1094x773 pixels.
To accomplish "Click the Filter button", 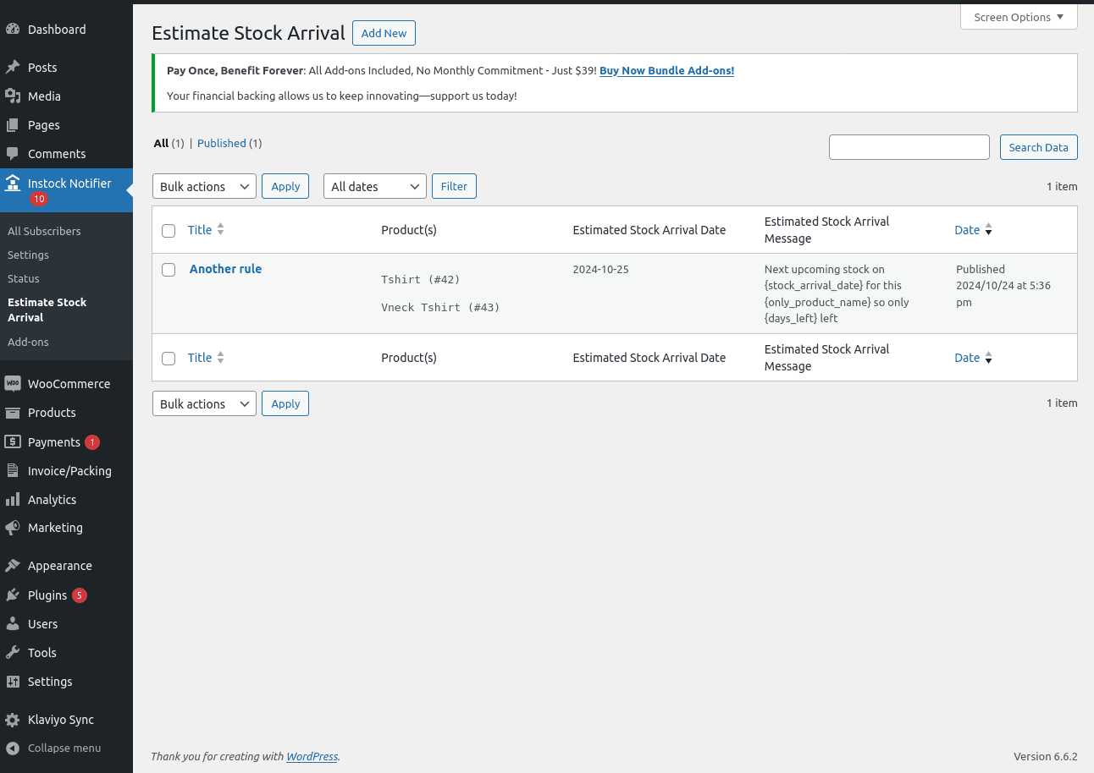I will [x=454, y=186].
